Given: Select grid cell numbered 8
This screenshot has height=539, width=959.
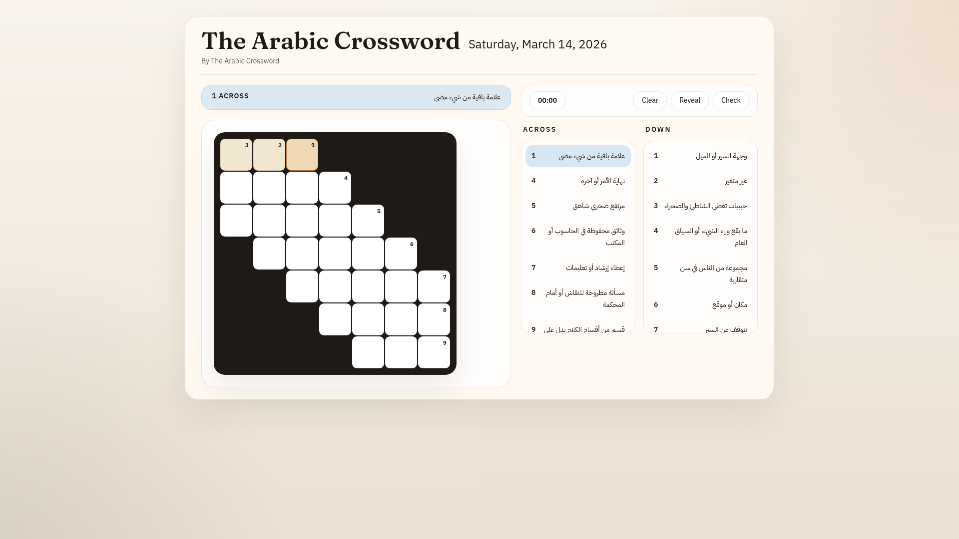Looking at the screenshot, I should (x=434, y=320).
